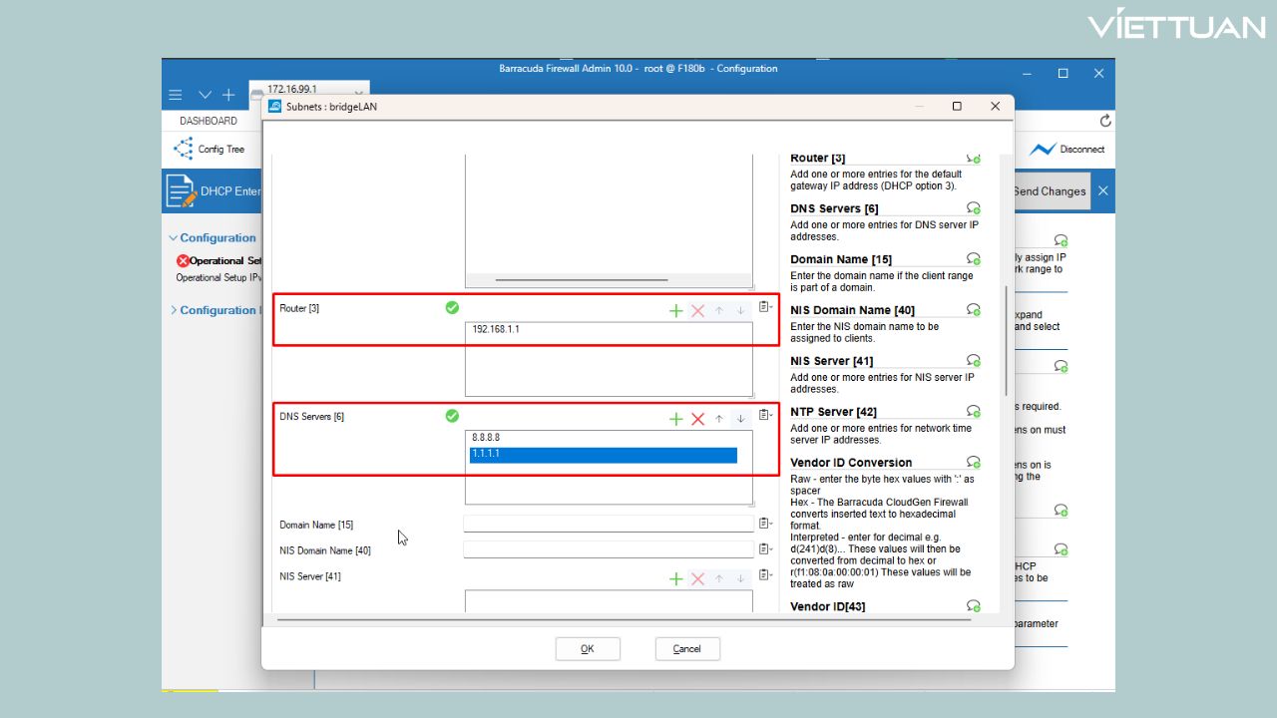Collapse the Configuration tree section

click(x=173, y=238)
